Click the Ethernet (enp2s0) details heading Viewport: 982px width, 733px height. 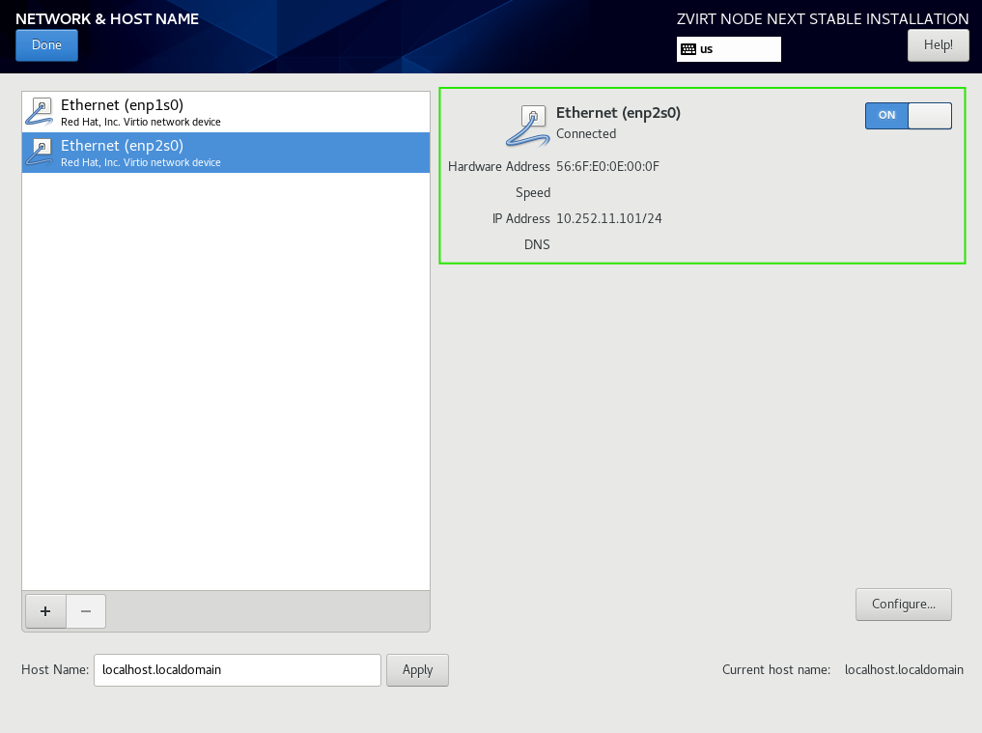[x=618, y=113]
